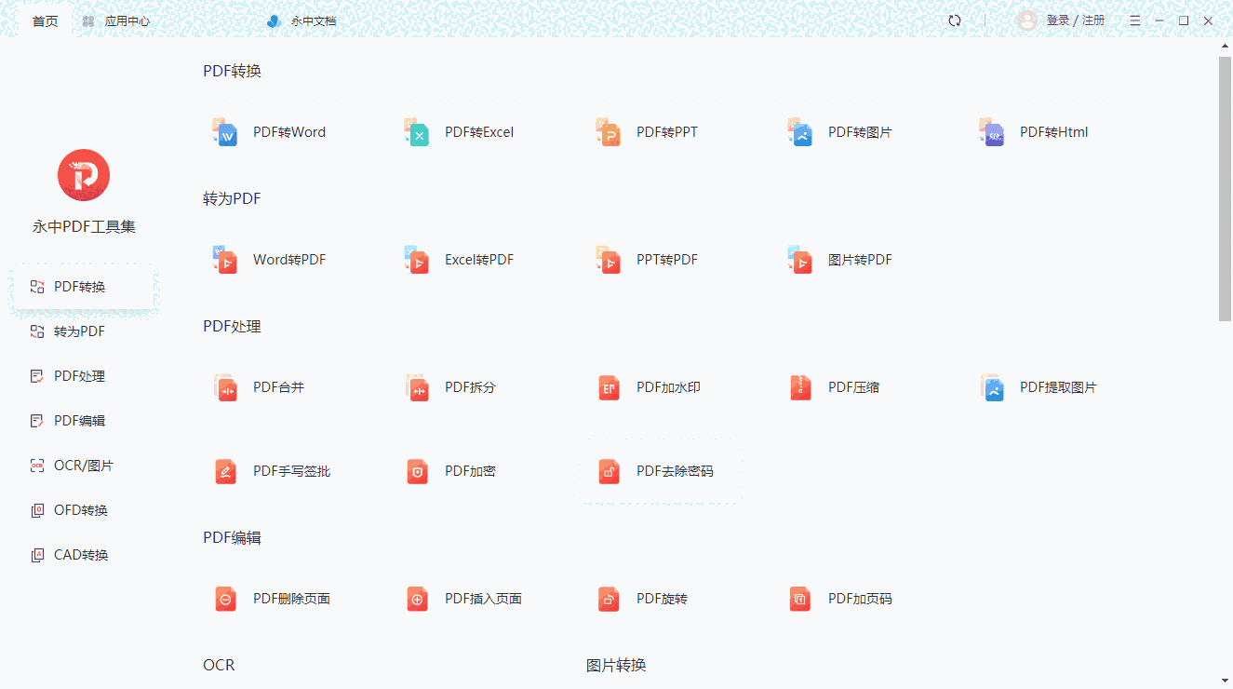打开 永中文档 入口
This screenshot has width=1233, height=689.
coord(301,20)
